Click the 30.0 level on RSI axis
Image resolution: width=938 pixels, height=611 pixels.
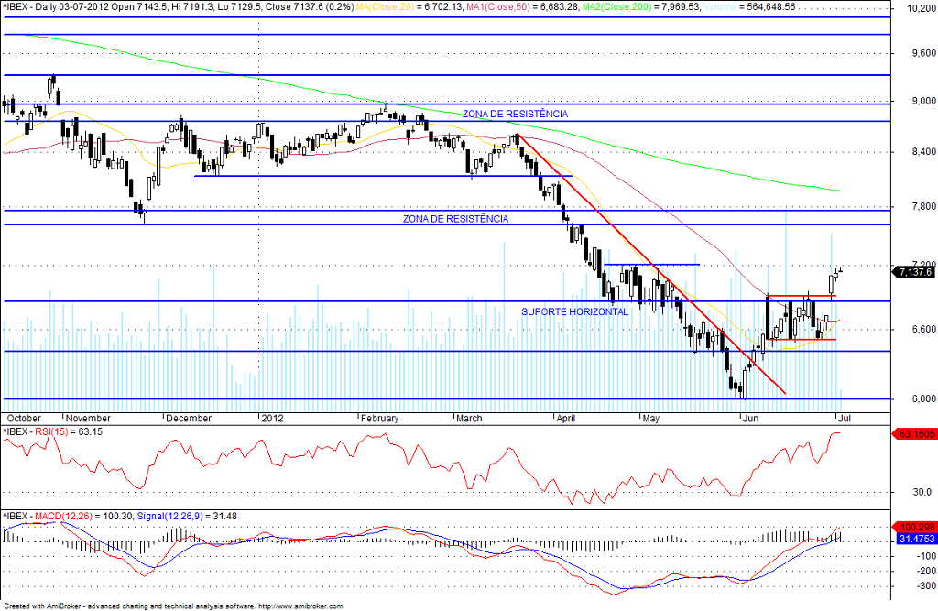pyautogui.click(x=922, y=492)
